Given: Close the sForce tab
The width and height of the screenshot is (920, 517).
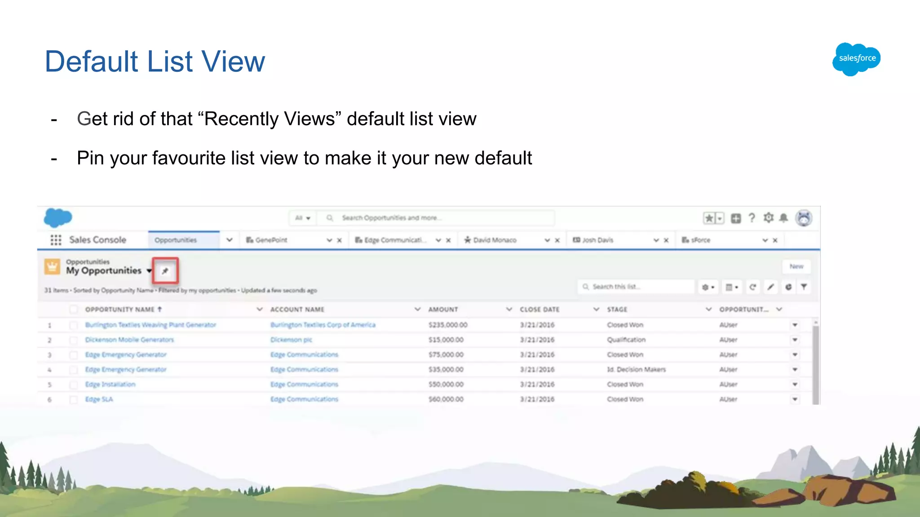Looking at the screenshot, I should click(775, 240).
